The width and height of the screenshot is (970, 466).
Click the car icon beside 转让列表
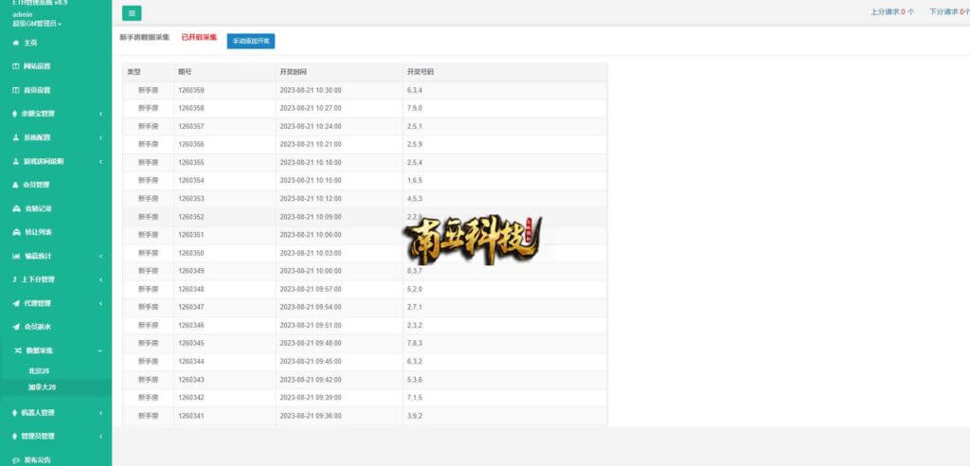pyautogui.click(x=17, y=232)
